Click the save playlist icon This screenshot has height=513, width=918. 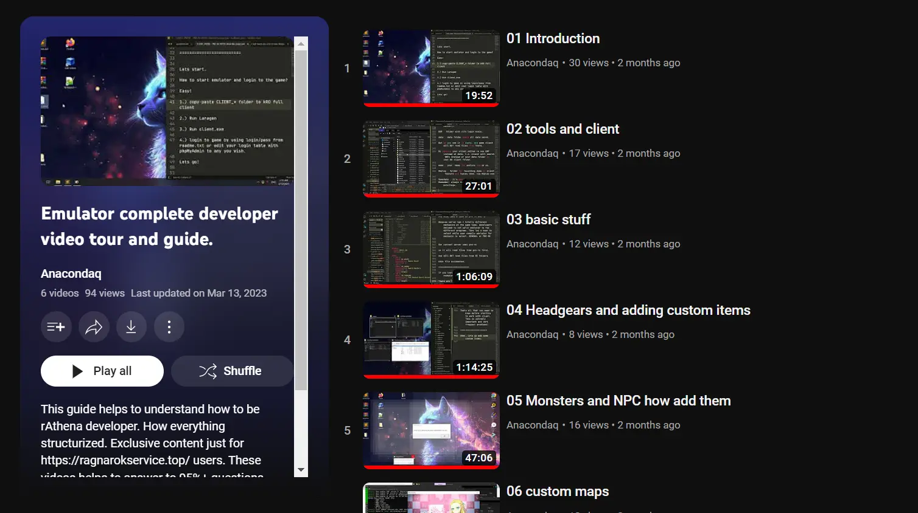(56, 327)
